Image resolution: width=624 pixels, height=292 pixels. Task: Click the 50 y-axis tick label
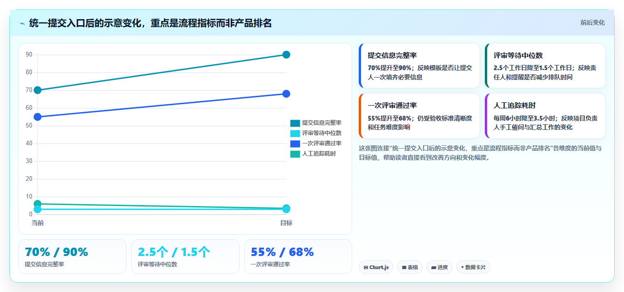(x=29, y=126)
